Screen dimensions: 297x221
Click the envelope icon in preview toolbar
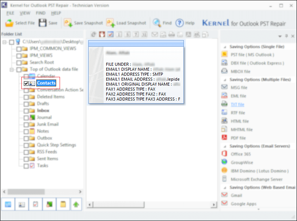pos(155,34)
